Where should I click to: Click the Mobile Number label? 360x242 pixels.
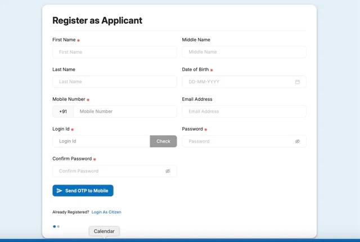(x=69, y=99)
